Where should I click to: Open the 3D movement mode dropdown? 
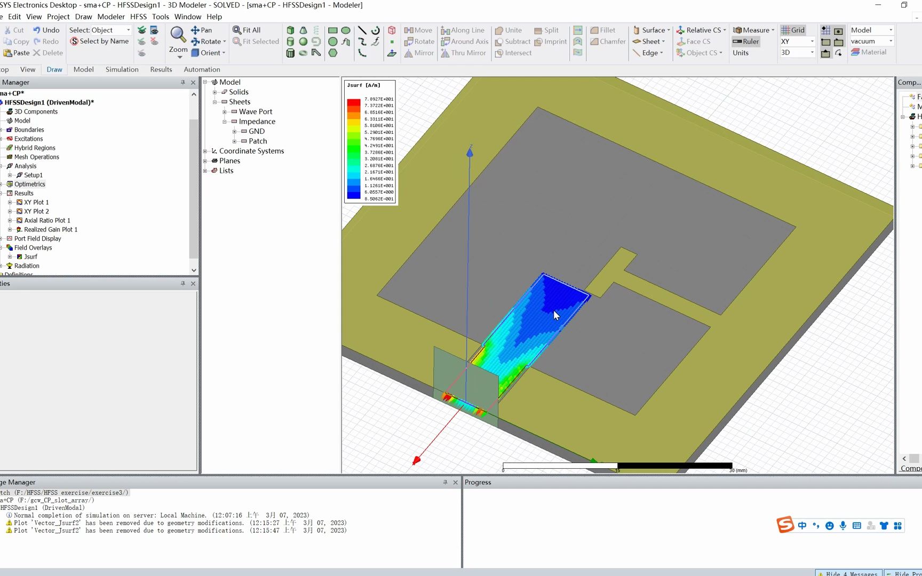(812, 53)
